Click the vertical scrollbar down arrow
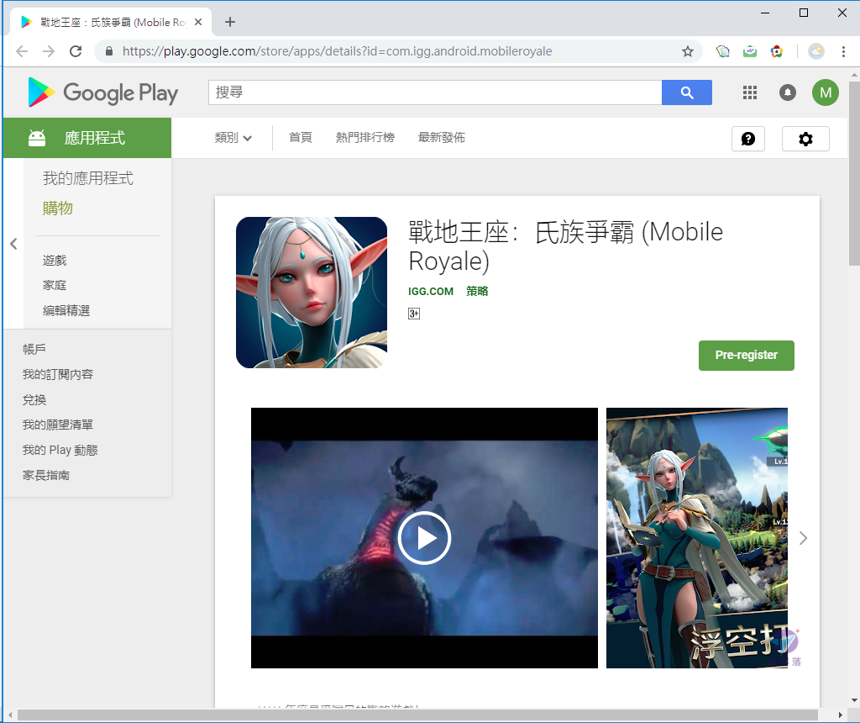This screenshot has height=723, width=860. pyautogui.click(x=854, y=700)
